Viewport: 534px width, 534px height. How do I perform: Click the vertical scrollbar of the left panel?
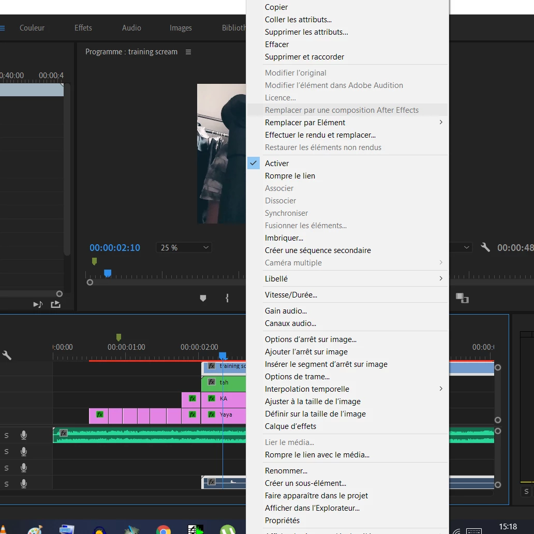(67, 170)
